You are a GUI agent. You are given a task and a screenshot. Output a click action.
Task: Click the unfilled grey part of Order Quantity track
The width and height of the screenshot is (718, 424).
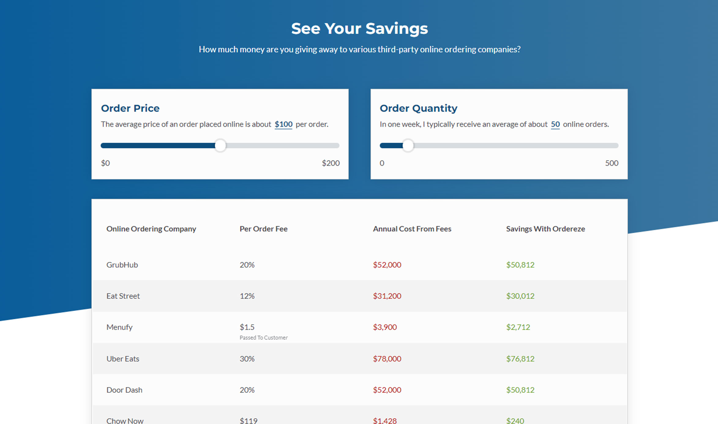(516, 146)
